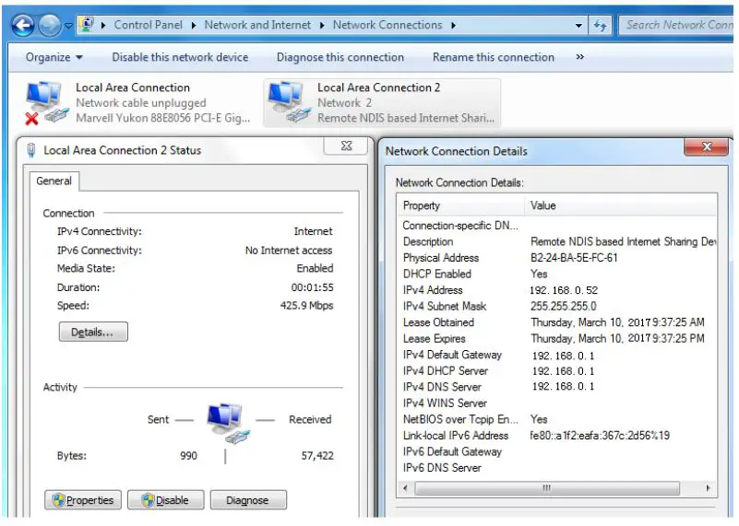Click the greyed forward arrow button

(50, 25)
